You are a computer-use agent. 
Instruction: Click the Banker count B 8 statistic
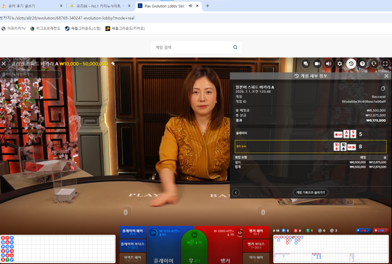click(298, 231)
